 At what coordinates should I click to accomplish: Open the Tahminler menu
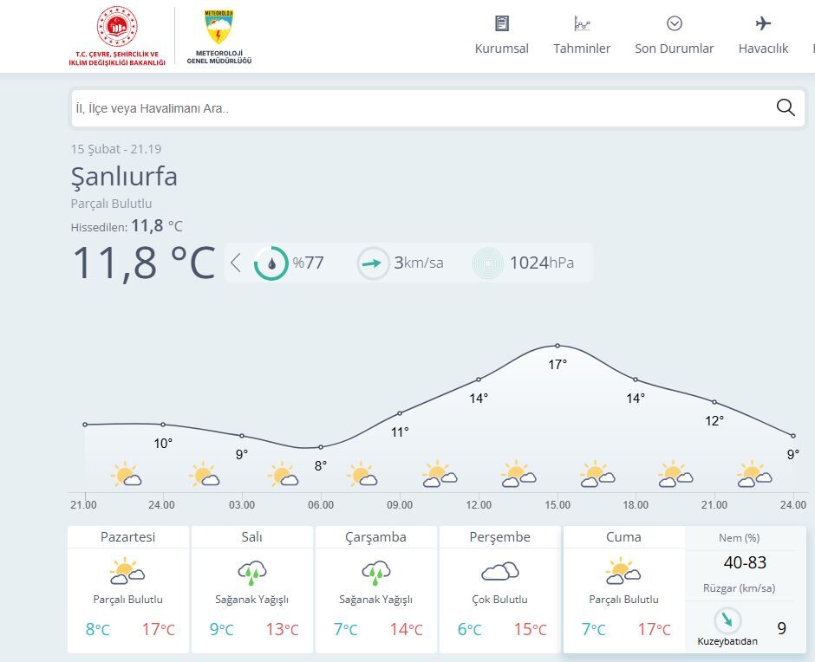click(582, 49)
